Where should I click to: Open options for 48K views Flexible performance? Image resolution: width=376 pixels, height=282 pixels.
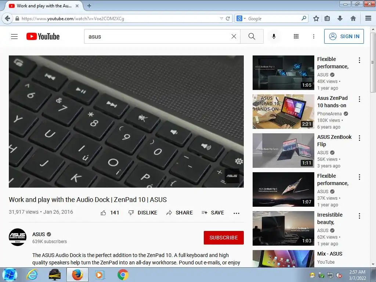pos(359,60)
